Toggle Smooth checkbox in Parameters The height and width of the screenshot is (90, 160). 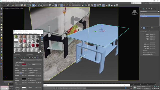click(x=143, y=51)
